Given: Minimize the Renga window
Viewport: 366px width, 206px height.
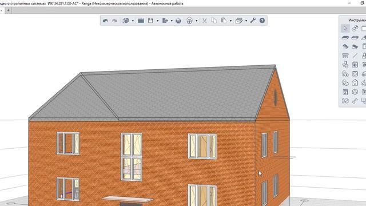Looking at the screenshot, I should pos(349,3).
